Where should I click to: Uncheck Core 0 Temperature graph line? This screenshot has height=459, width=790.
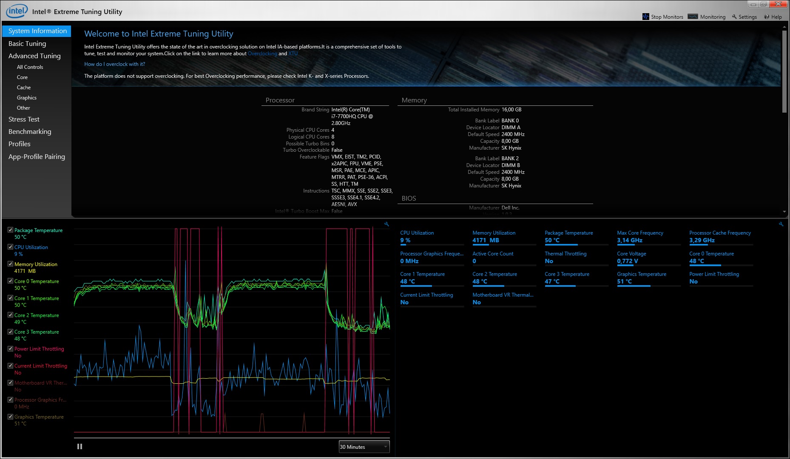click(x=11, y=281)
